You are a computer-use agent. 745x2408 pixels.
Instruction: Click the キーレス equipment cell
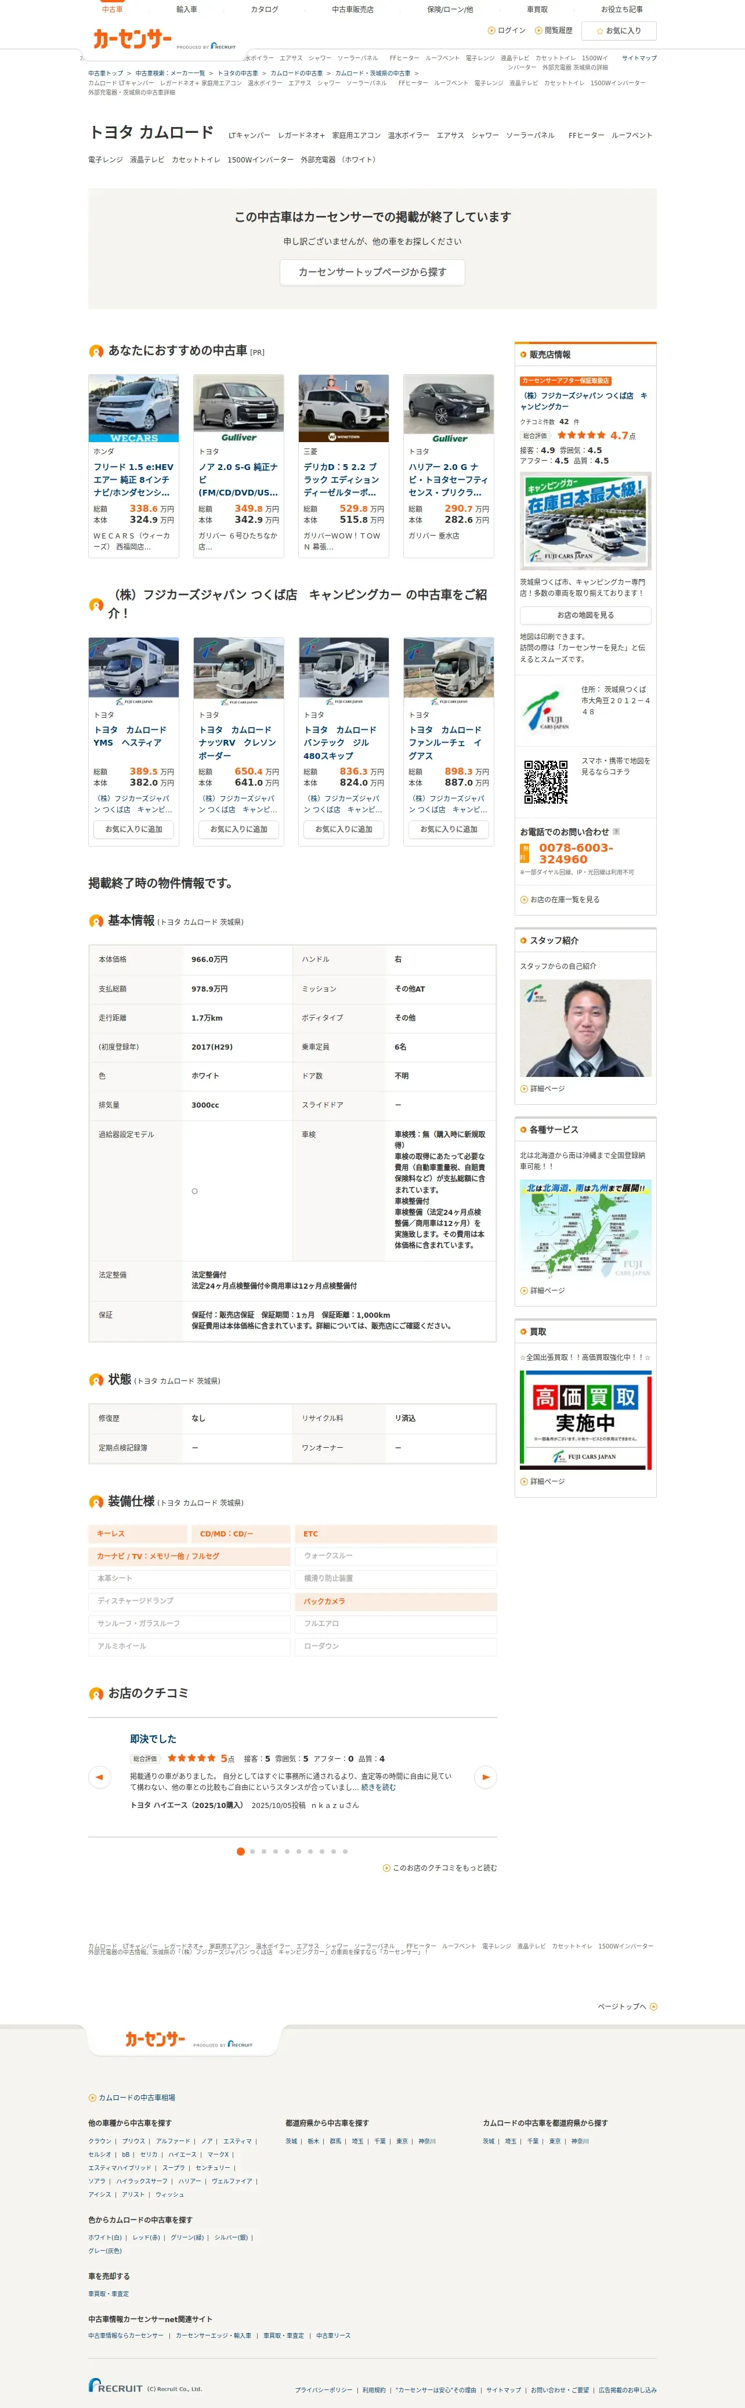138,1534
